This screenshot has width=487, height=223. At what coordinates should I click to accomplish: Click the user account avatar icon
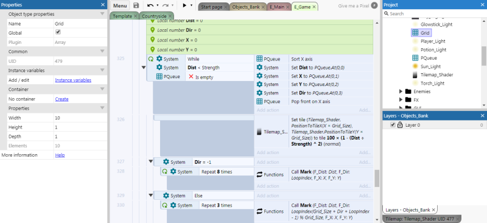(x=374, y=5)
